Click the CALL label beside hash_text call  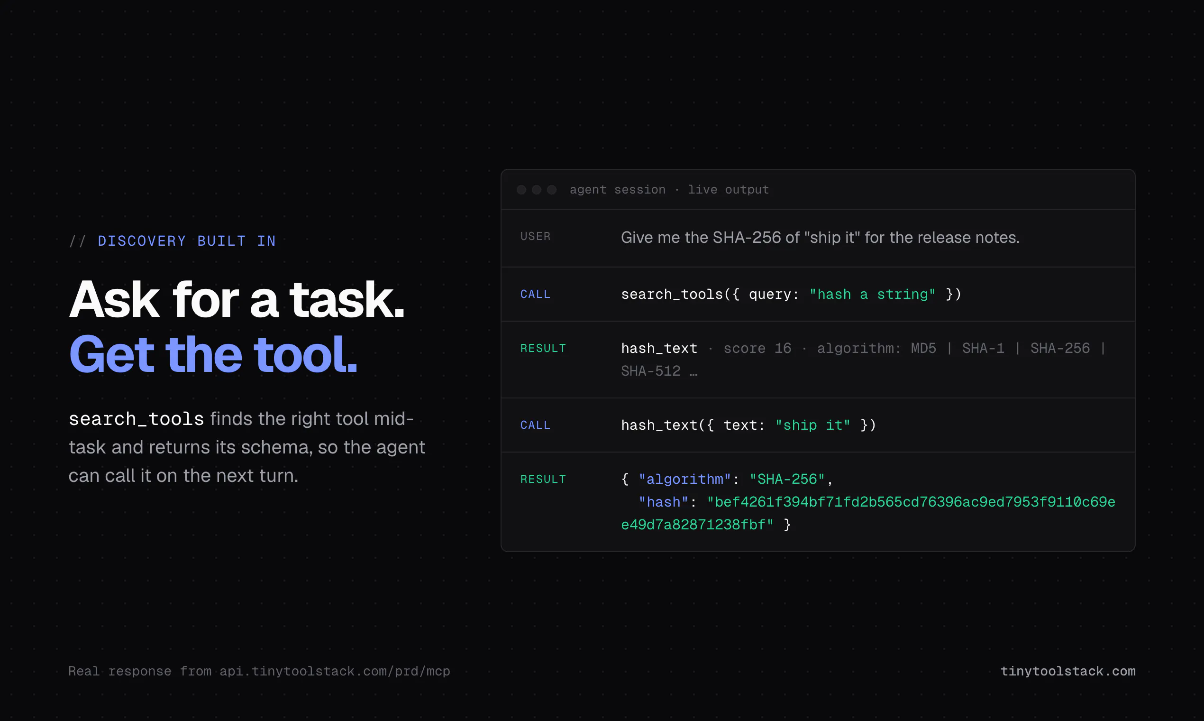(x=535, y=425)
